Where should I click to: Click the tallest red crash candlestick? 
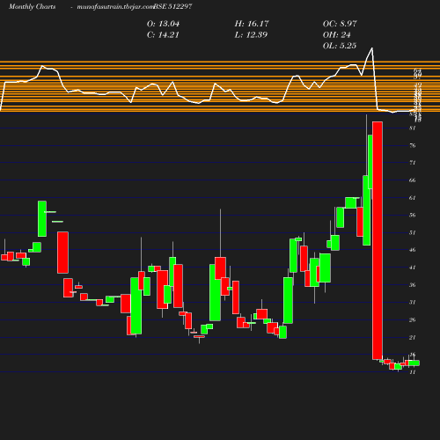click(x=378, y=240)
